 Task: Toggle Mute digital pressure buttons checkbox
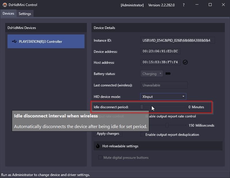pos(100,158)
